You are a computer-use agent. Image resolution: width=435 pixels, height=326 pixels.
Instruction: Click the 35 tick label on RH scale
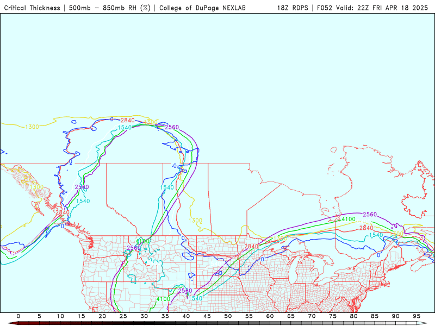click(x=165, y=316)
